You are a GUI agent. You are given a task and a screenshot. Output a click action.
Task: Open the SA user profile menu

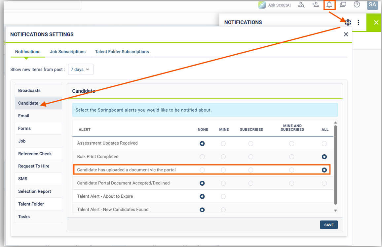point(372,5)
